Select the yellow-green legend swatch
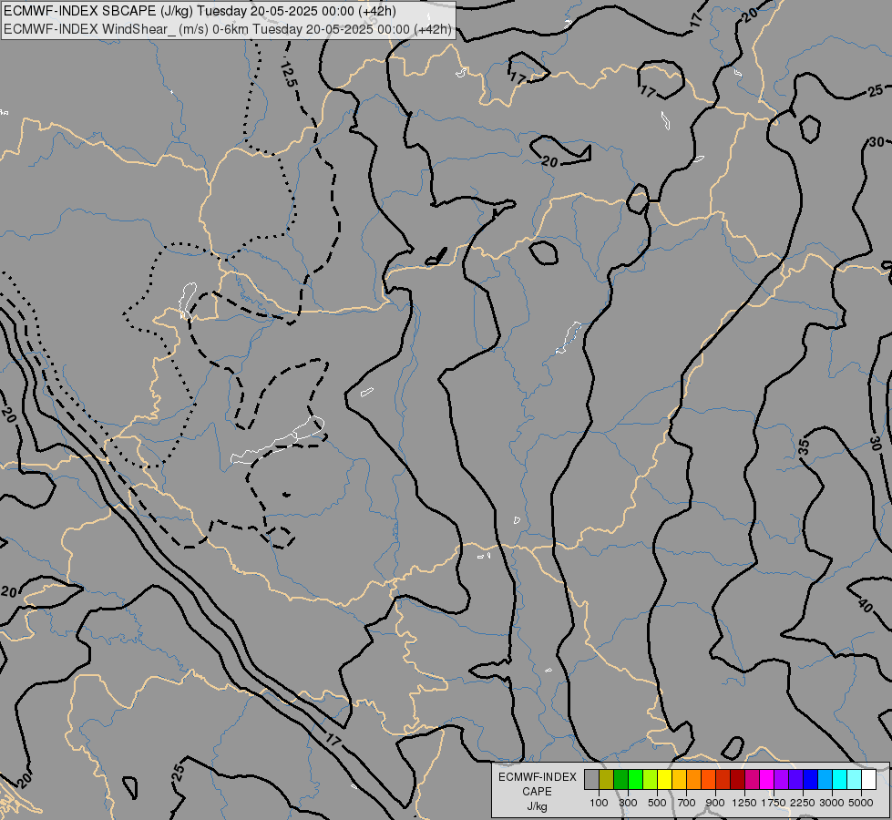The height and width of the screenshot is (820, 892). click(x=651, y=780)
